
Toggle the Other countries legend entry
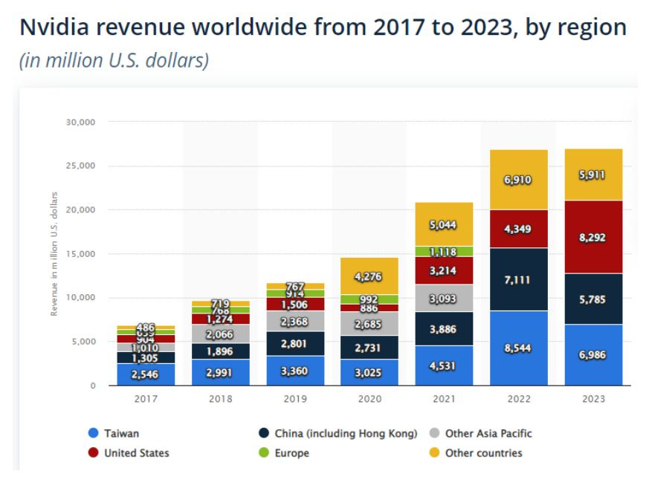pyautogui.click(x=475, y=453)
